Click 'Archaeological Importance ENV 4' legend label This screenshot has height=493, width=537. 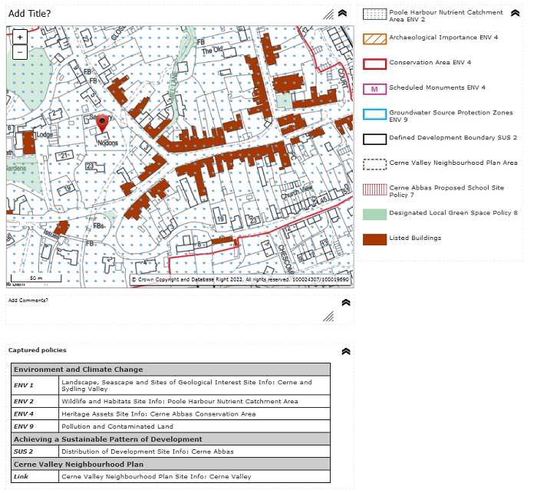pos(443,38)
